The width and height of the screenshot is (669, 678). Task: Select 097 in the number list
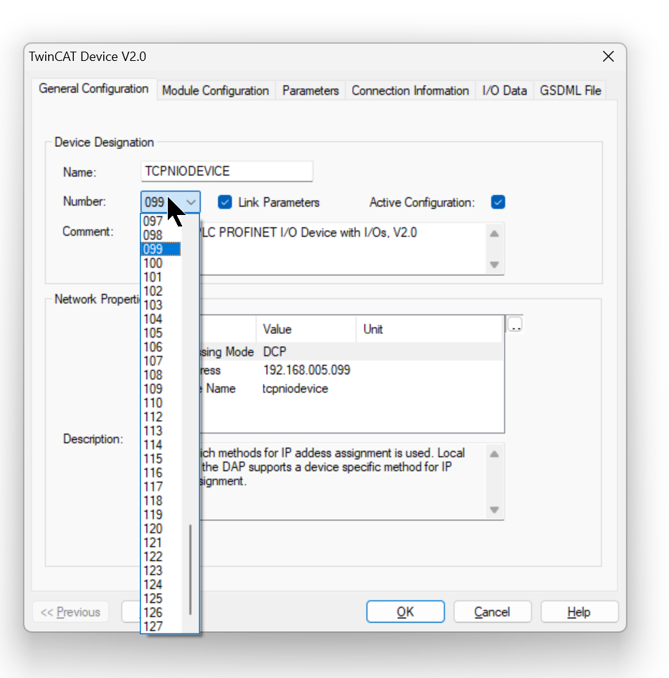point(161,221)
